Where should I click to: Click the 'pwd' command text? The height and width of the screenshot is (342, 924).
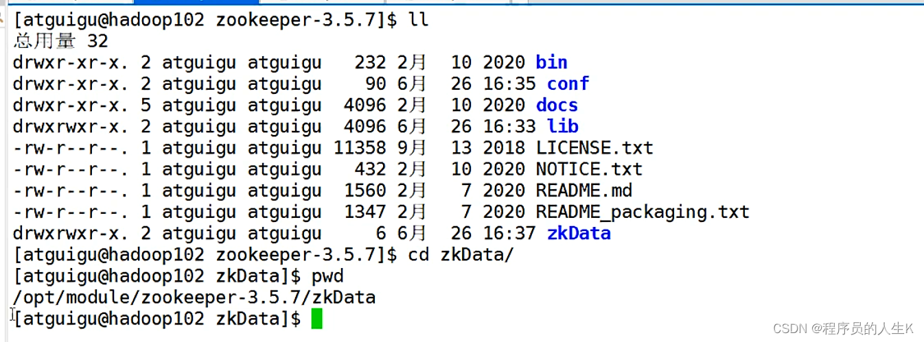[x=327, y=276]
